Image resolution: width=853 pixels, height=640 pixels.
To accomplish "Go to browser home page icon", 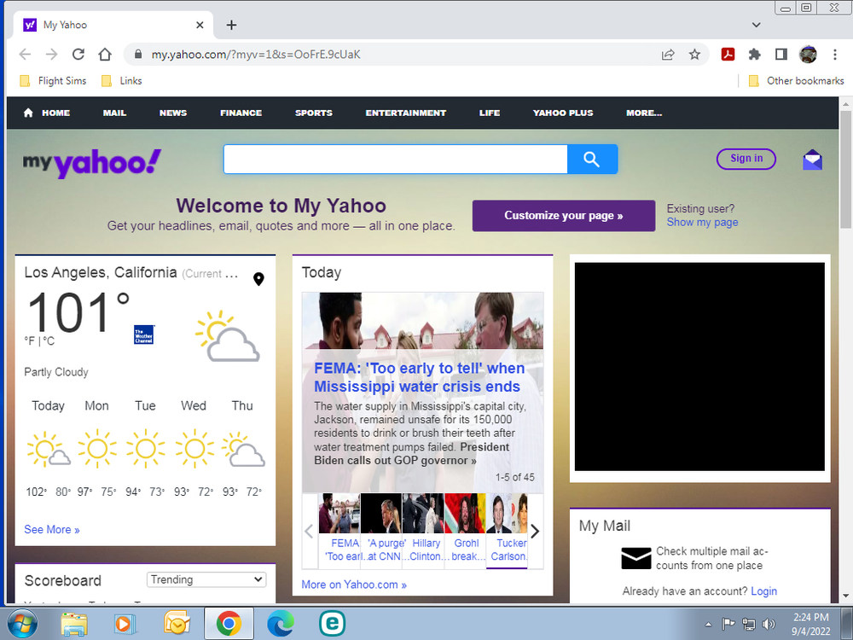I will 105,54.
